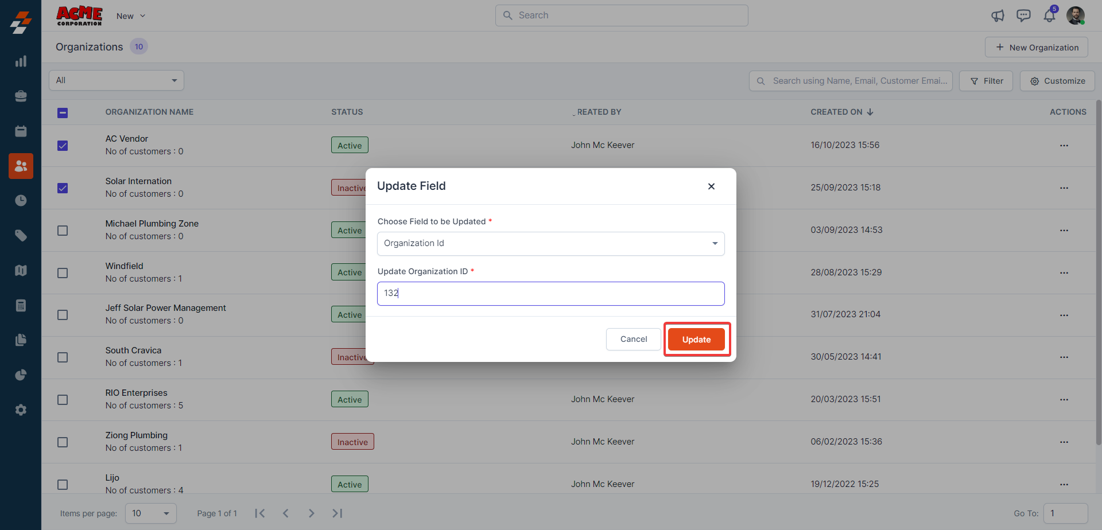Click the Cancel button

coord(634,340)
